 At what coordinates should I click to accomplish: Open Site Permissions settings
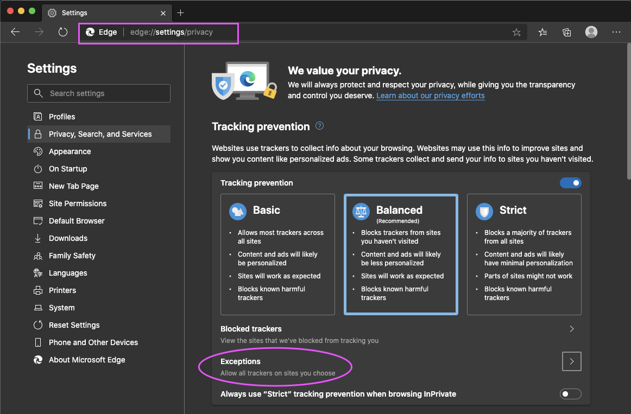click(x=99, y=203)
